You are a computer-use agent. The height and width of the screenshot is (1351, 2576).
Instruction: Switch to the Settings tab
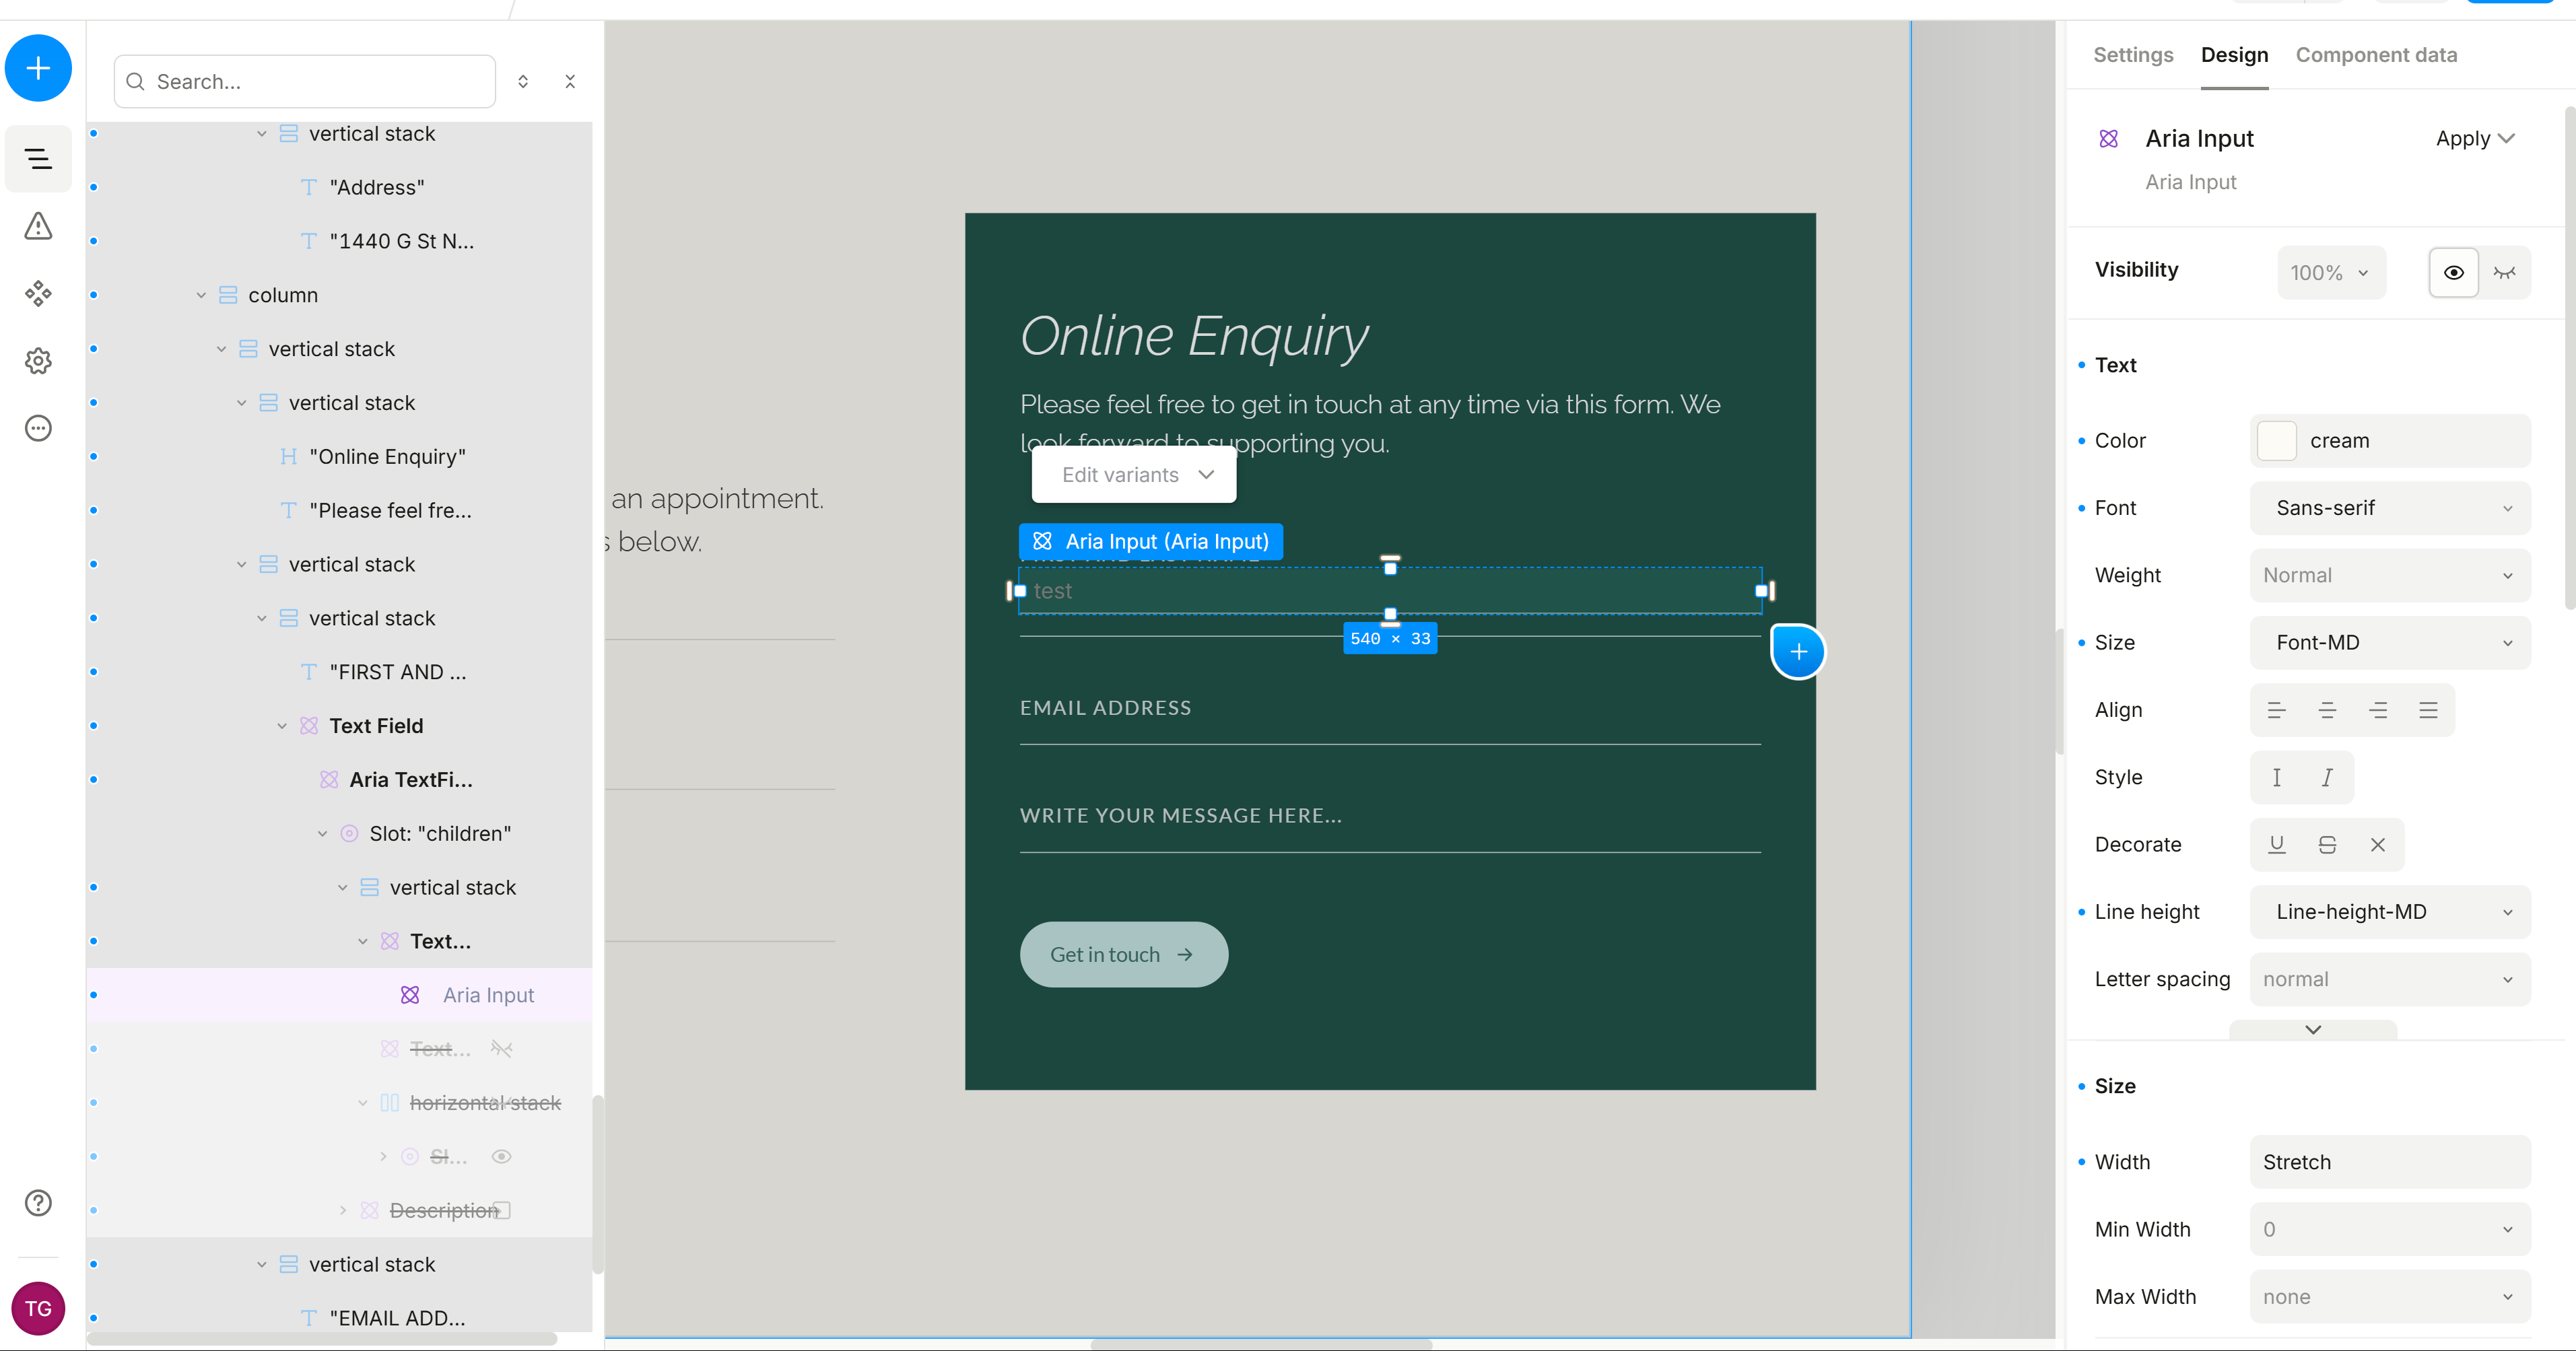(x=2133, y=55)
